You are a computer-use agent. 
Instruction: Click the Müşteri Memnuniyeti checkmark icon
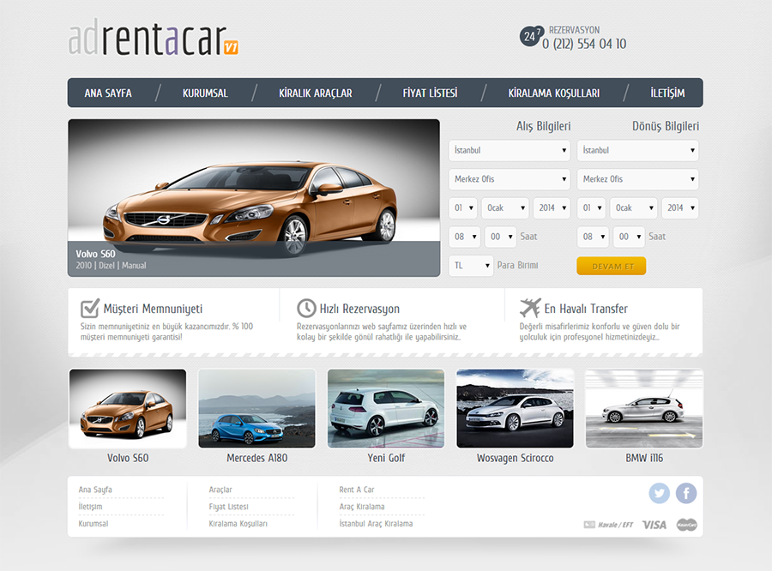coord(90,309)
